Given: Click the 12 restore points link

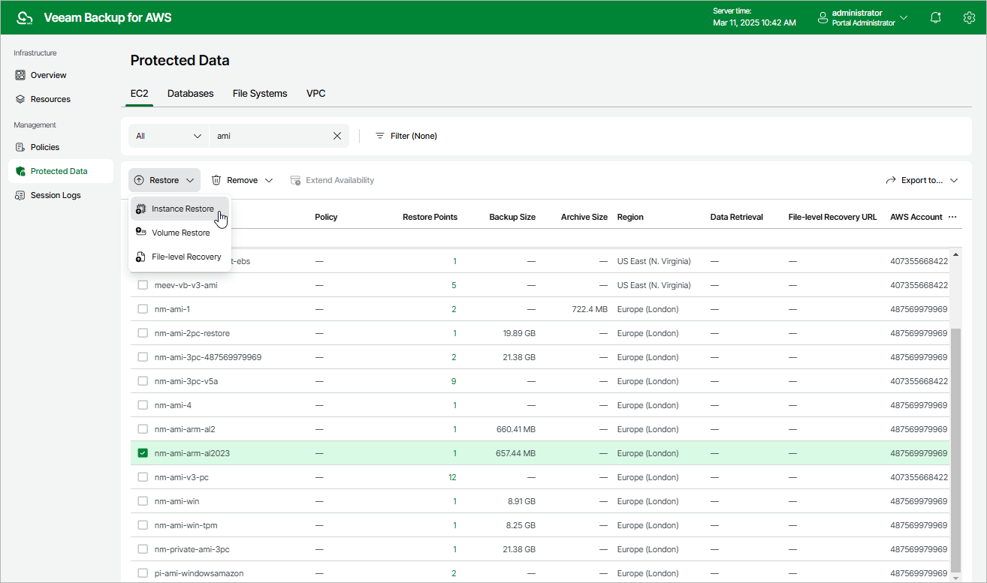Looking at the screenshot, I should 452,477.
